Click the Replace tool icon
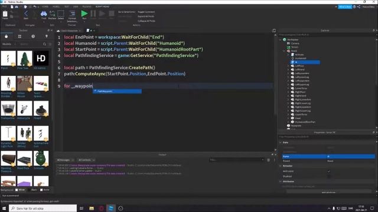Image resolution: width=378 pixels, height=212 pixels. [x=52, y=14]
